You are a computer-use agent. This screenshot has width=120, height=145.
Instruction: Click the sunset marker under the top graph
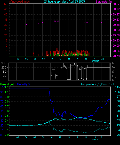click(95, 61)
